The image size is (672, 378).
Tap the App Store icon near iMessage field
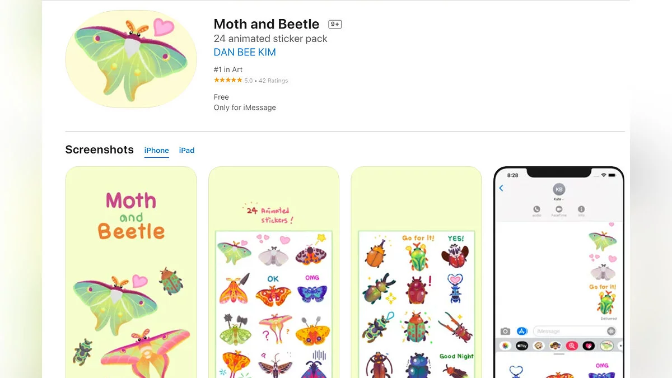coord(522,332)
